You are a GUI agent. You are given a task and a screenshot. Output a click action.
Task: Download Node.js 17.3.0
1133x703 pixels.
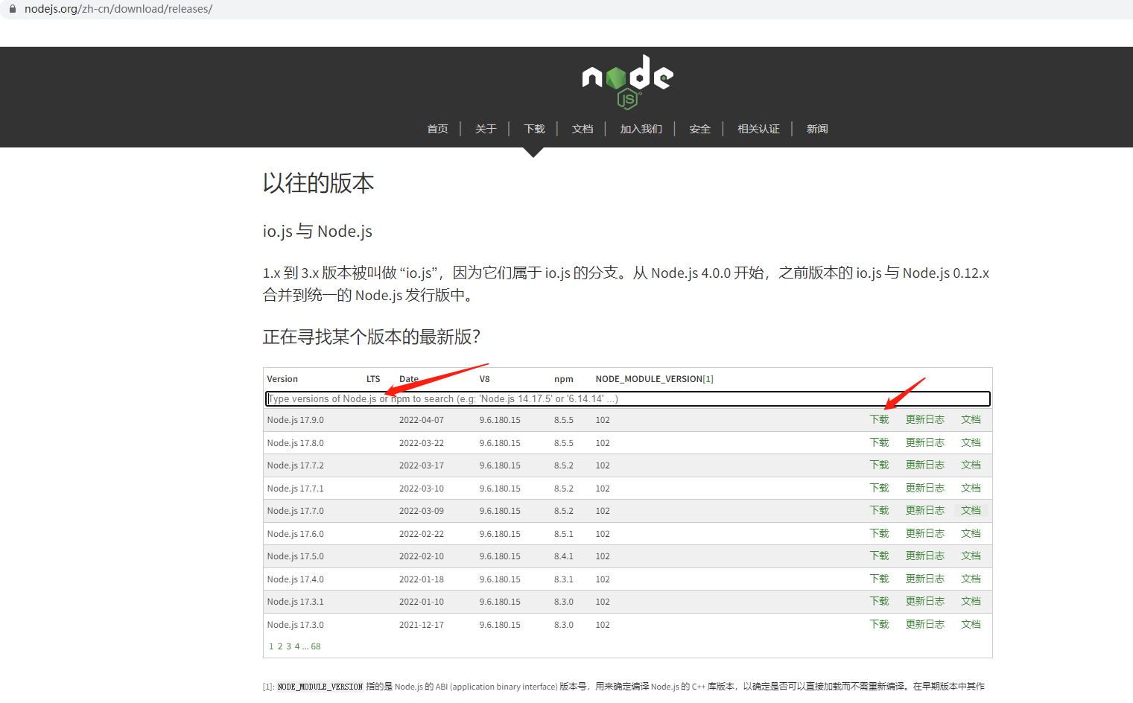click(879, 624)
